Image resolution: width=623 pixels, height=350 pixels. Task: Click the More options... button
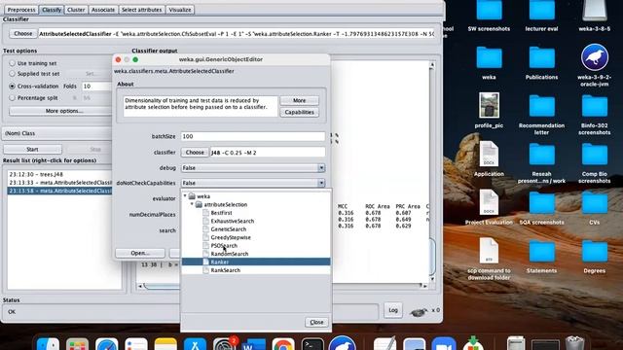(x=64, y=111)
